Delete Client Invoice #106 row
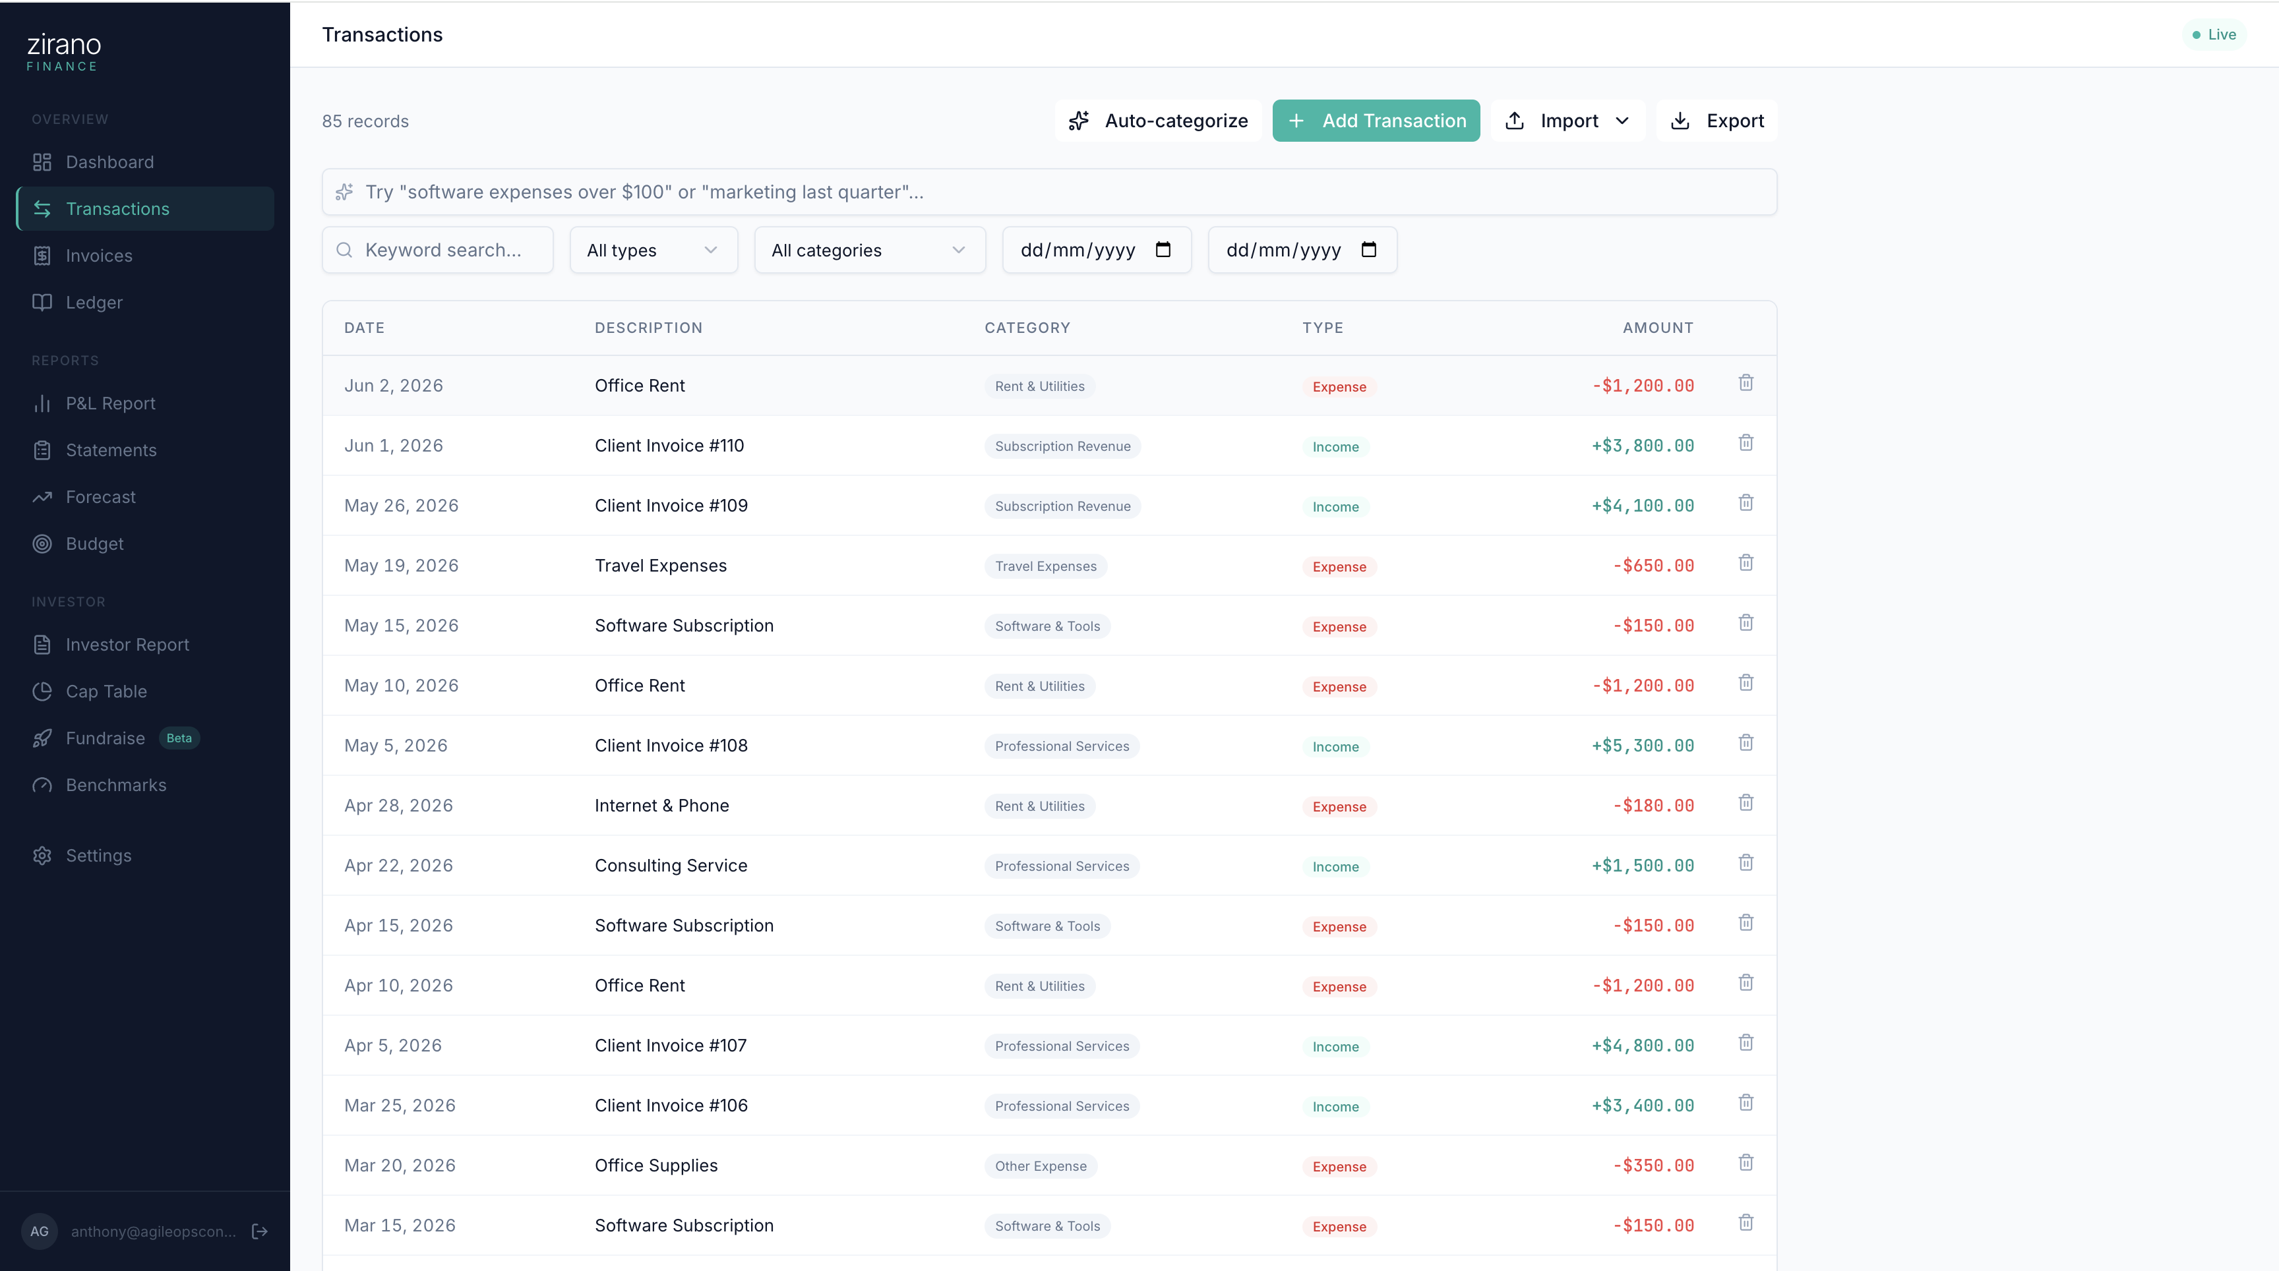The height and width of the screenshot is (1271, 2279). (1746, 1103)
